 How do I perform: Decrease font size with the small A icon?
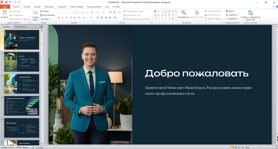click(87, 12)
